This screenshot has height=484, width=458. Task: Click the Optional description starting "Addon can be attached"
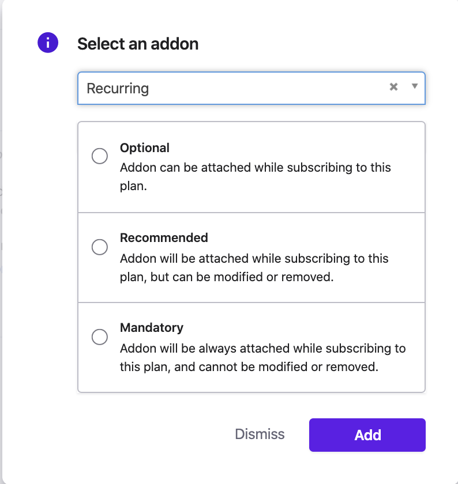click(x=255, y=168)
